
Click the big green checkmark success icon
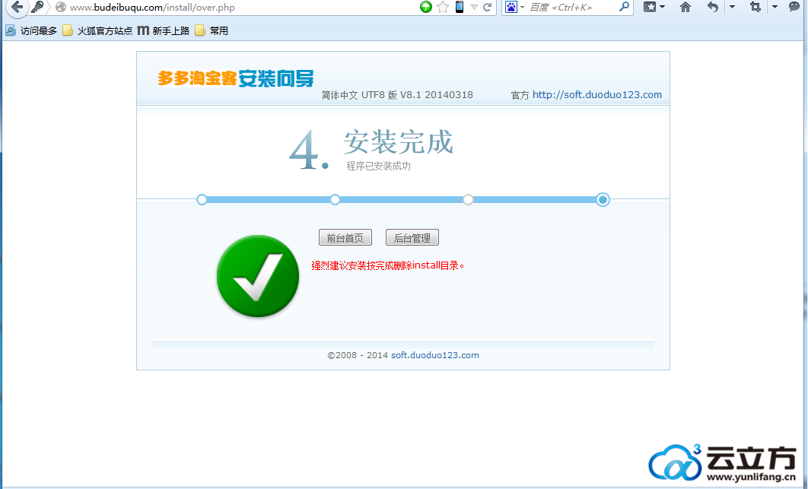pos(258,276)
